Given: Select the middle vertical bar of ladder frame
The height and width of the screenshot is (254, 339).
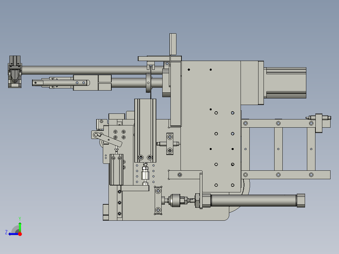Looking at the screenshot, I should tap(278, 149).
